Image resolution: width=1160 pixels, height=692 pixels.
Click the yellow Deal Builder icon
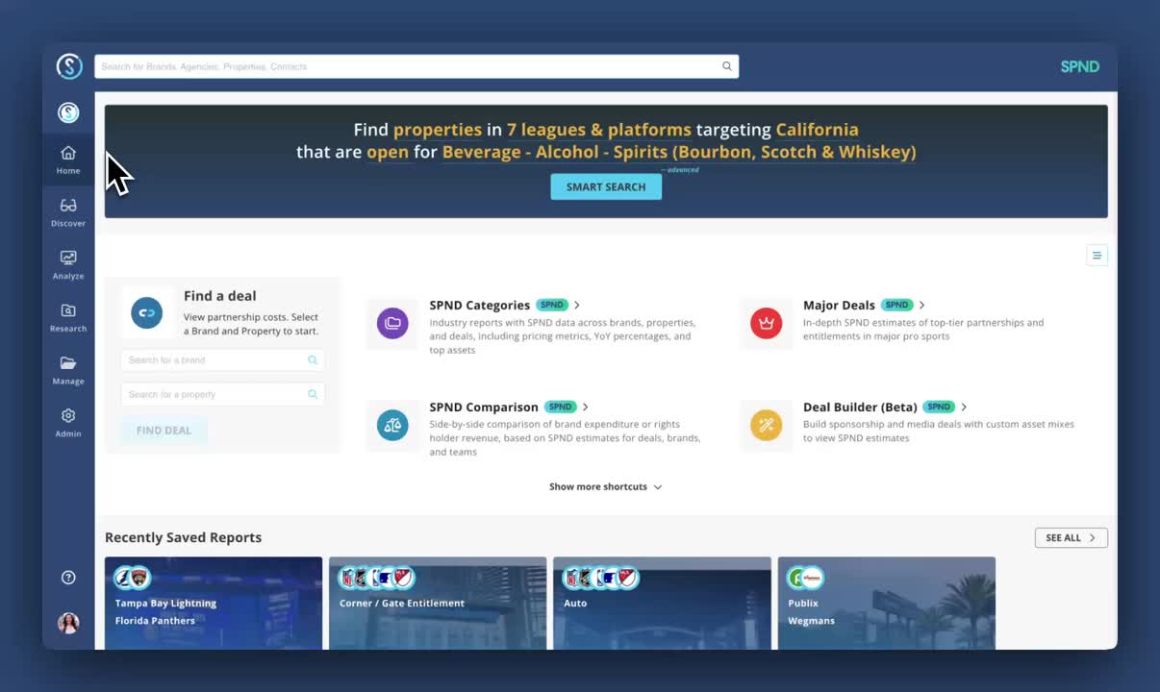(x=767, y=425)
